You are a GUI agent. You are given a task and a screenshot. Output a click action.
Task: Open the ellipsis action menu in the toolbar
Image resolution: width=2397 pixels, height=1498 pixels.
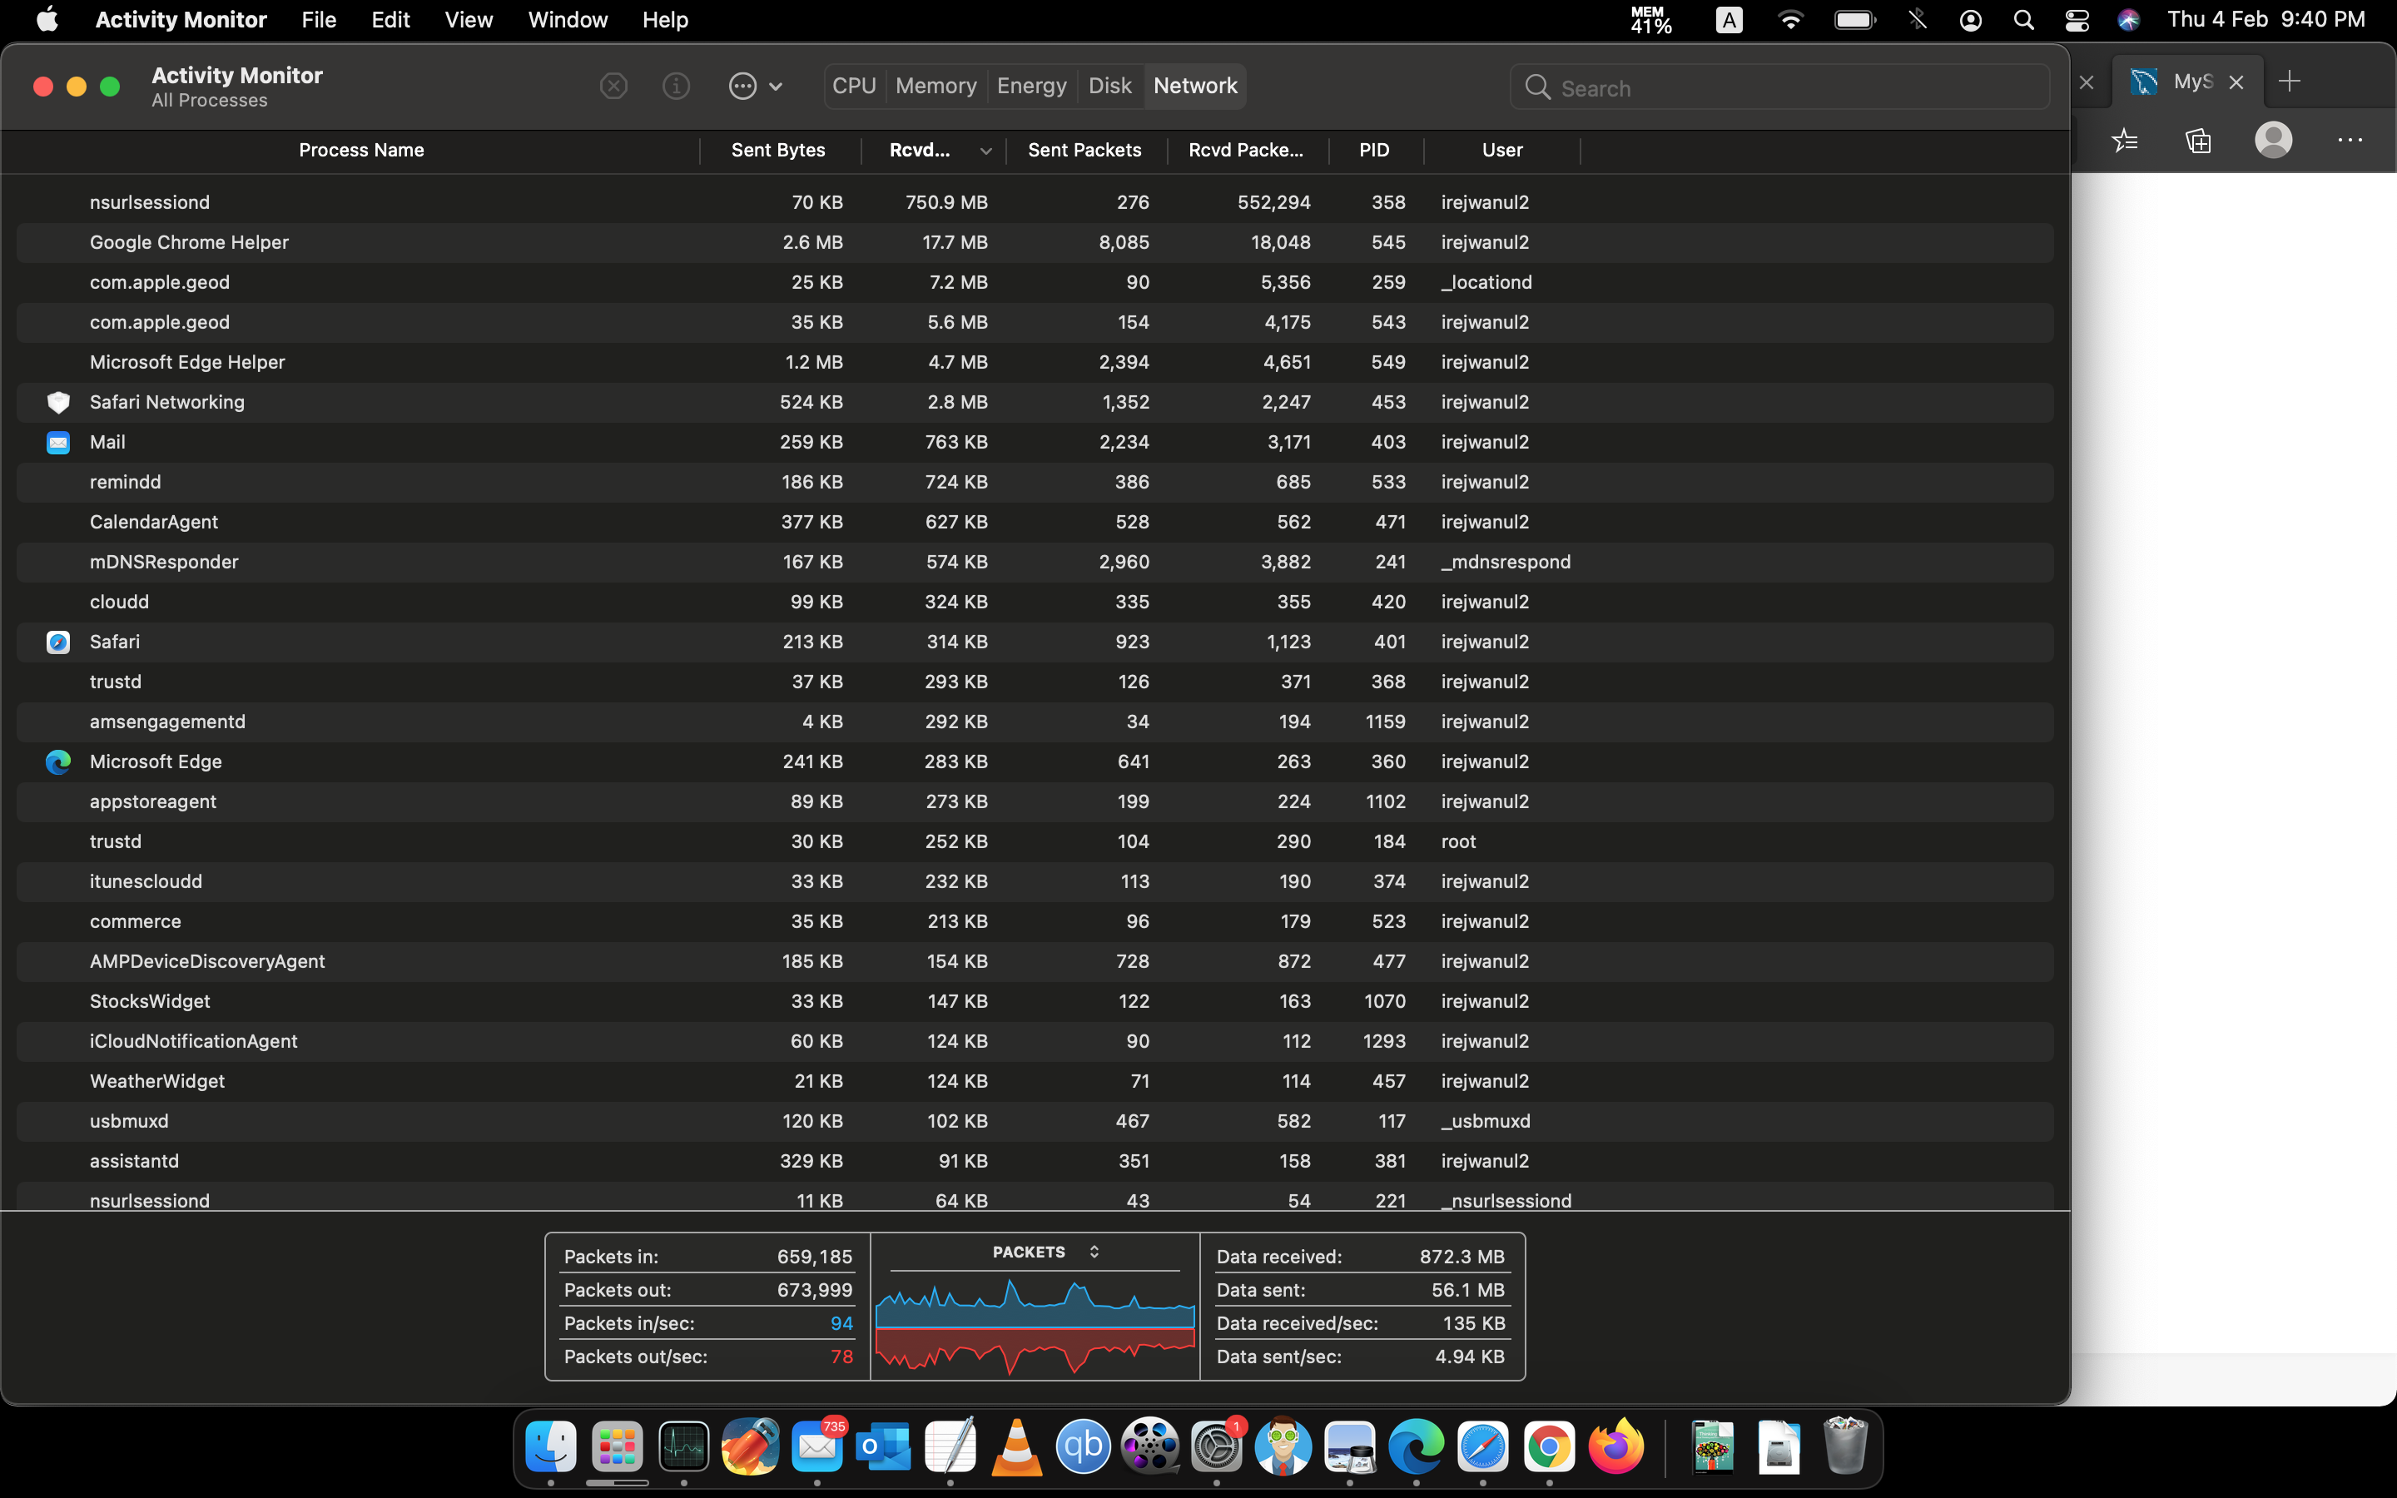tap(754, 87)
